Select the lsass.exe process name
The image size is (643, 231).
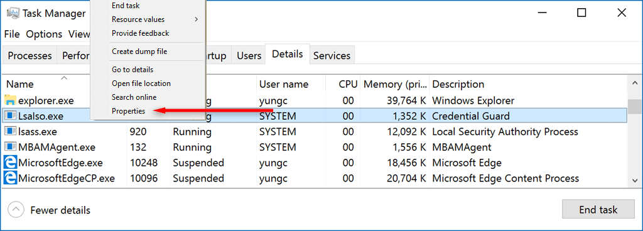pyautogui.click(x=37, y=132)
